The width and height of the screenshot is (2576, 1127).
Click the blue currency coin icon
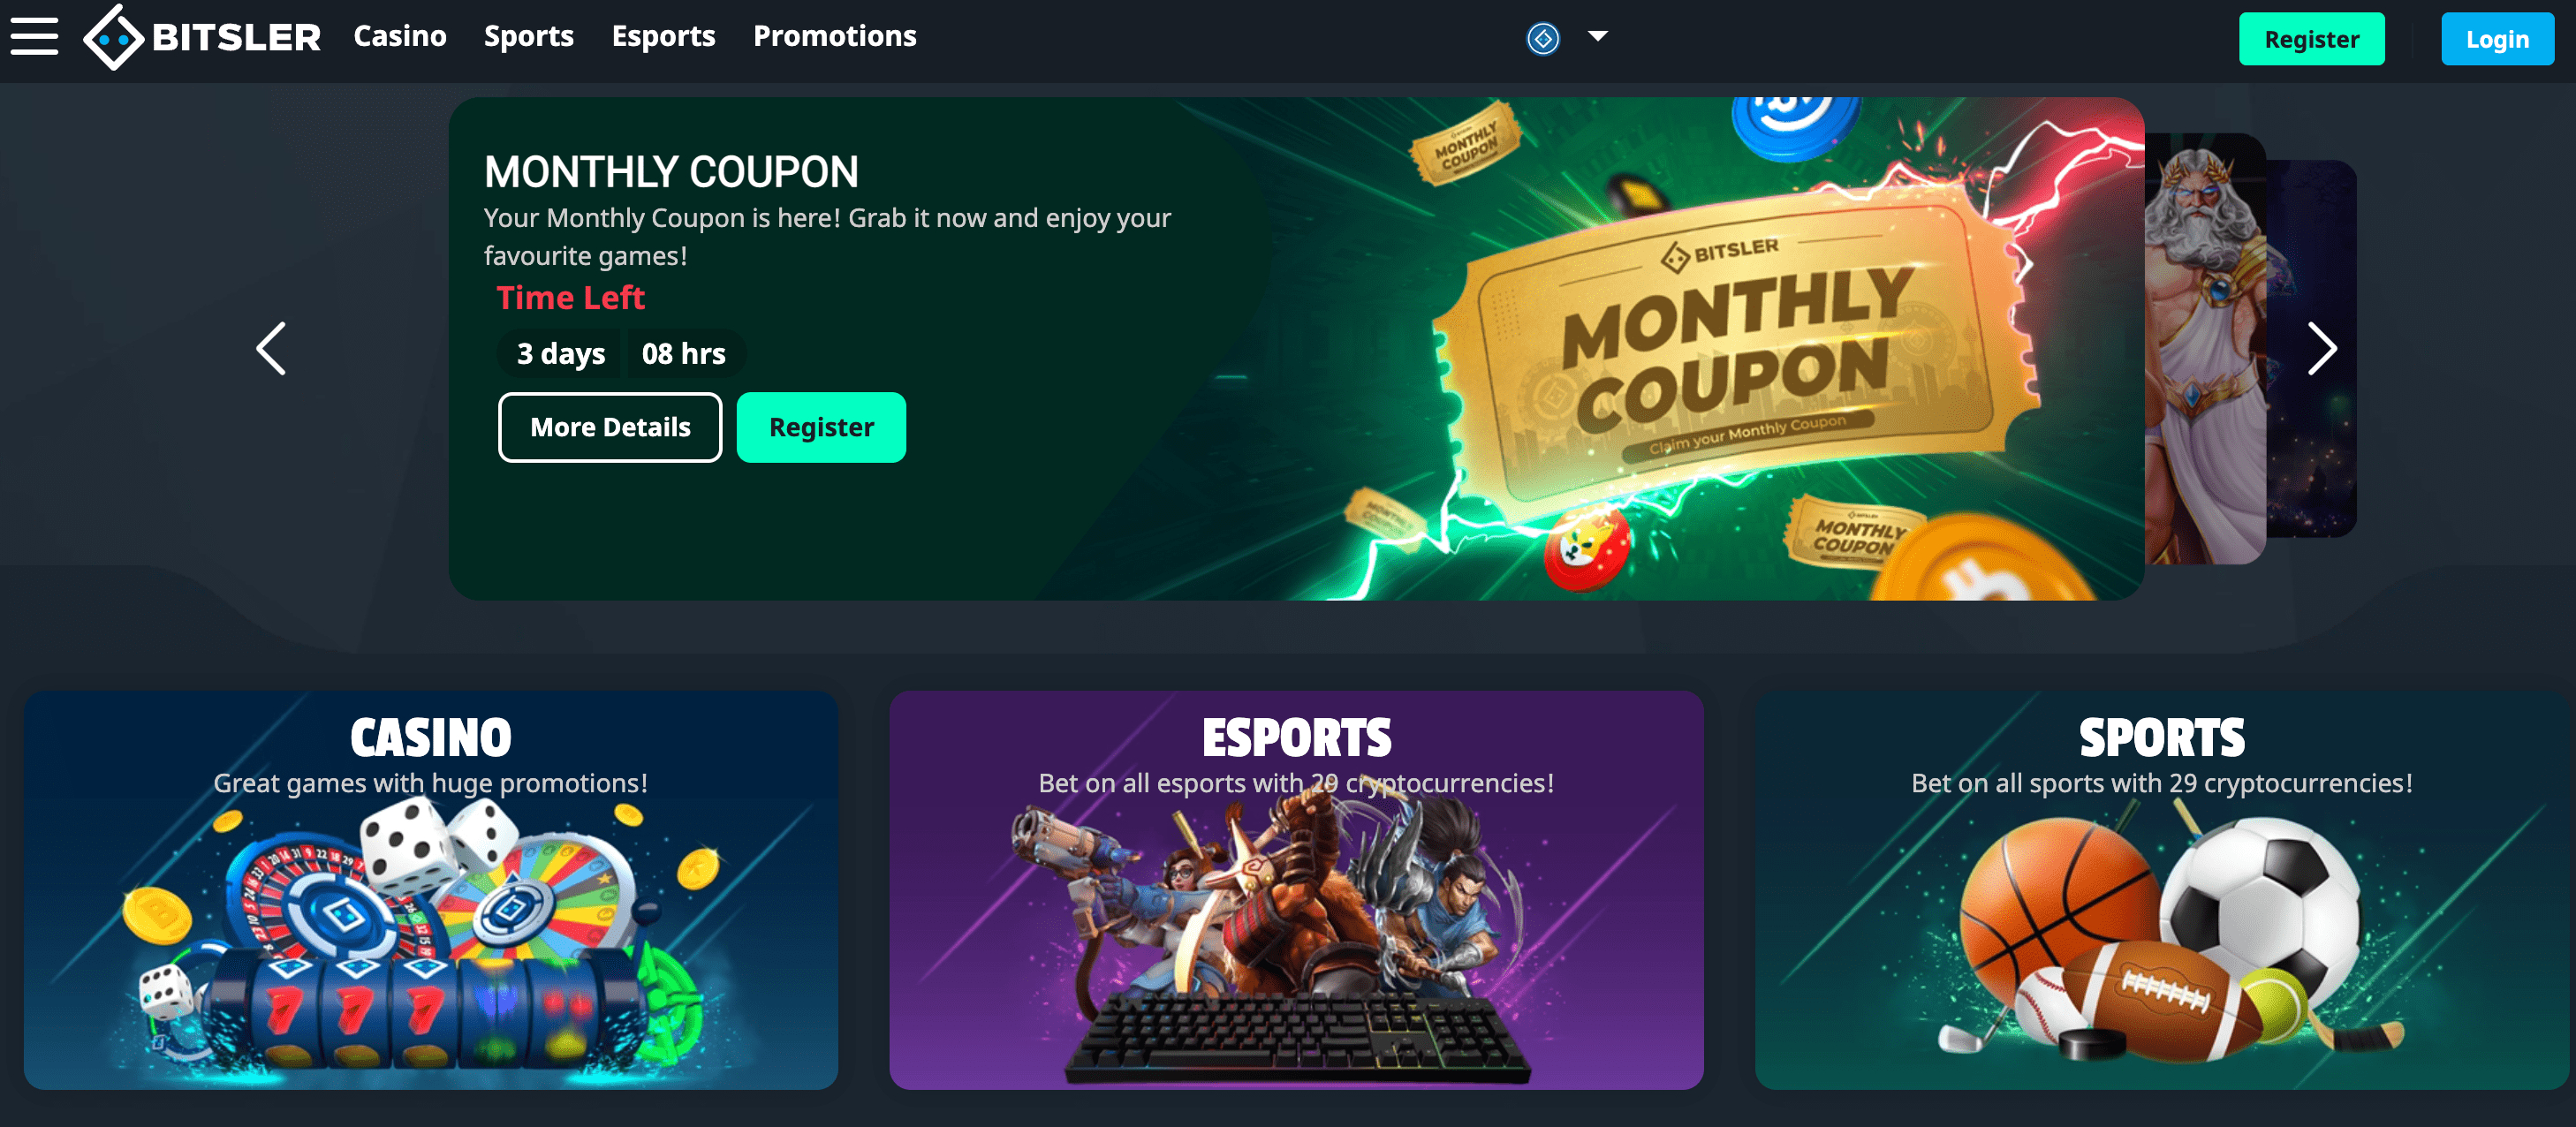click(1543, 38)
